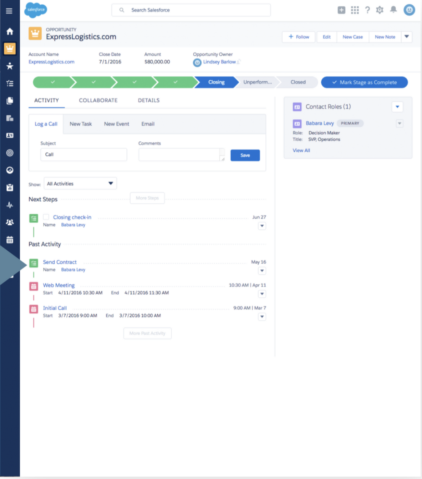Click the New Note button
Screen dimensions: 422x479
coord(385,37)
